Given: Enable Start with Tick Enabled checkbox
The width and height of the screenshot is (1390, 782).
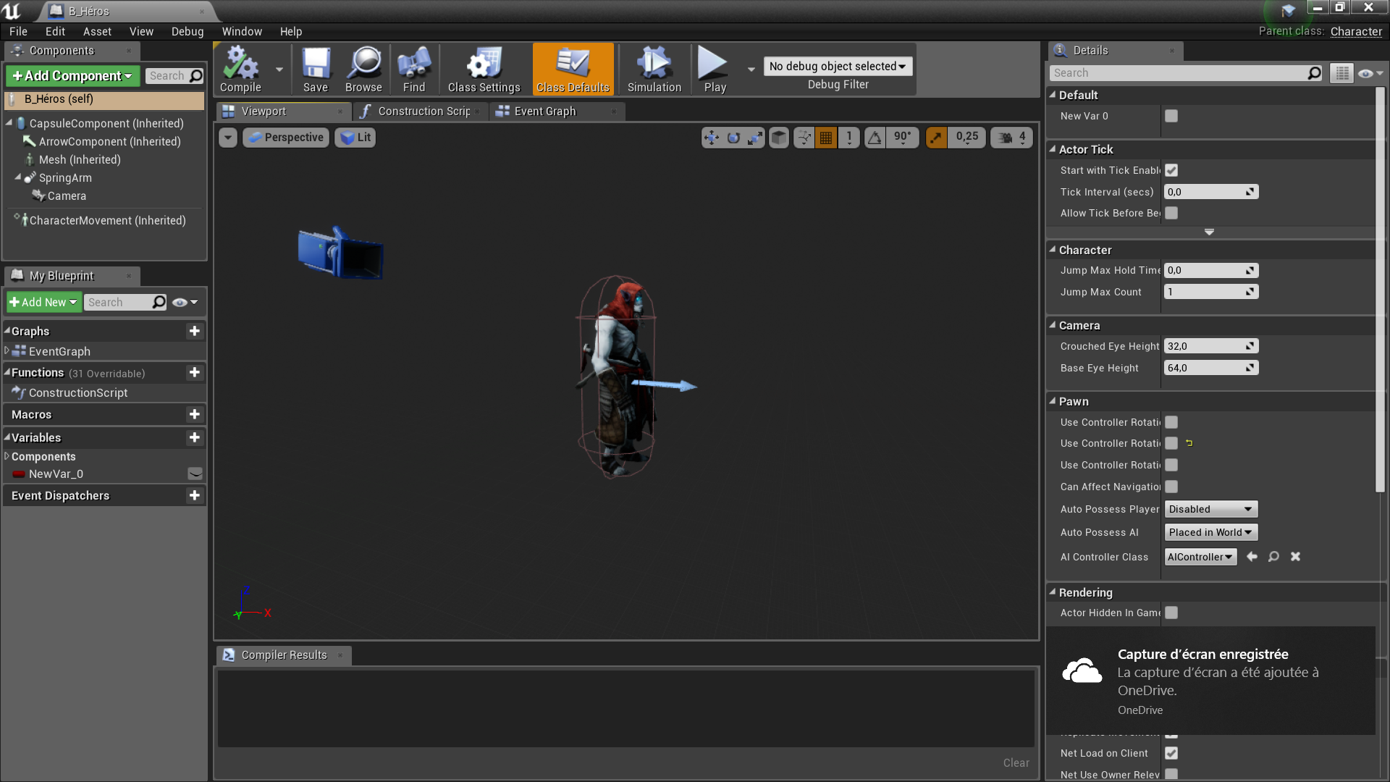Looking at the screenshot, I should [1171, 170].
